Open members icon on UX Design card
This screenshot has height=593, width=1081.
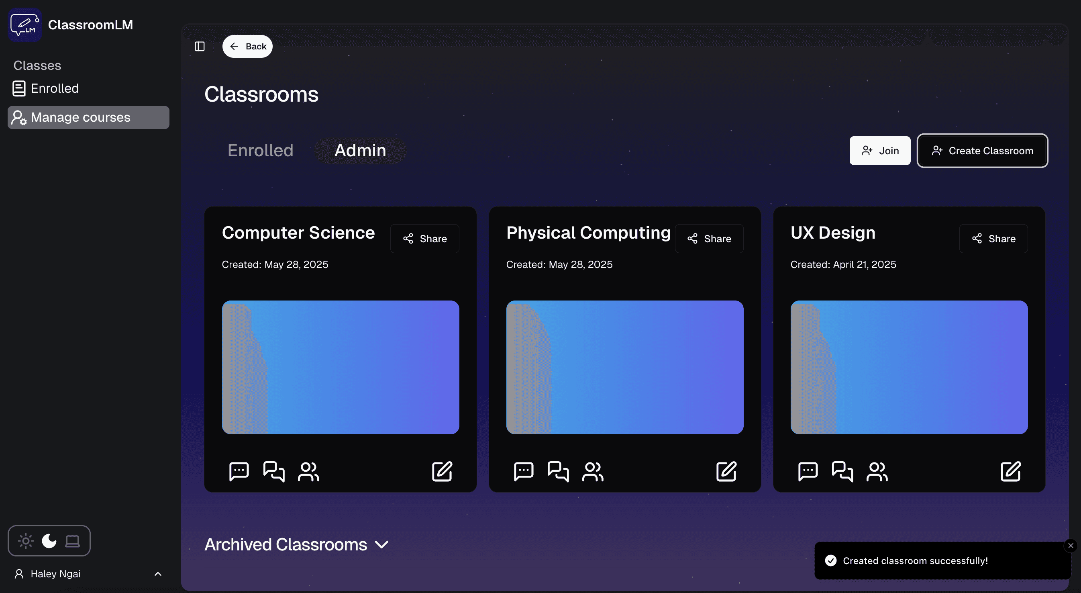coord(877,471)
